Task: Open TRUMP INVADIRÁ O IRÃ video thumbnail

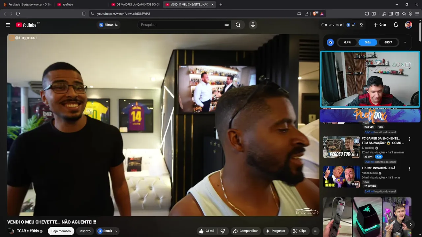Action: coord(341,177)
